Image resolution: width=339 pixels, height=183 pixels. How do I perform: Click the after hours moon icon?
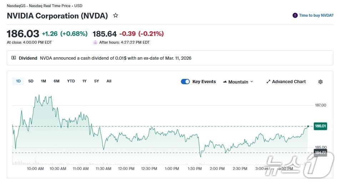pyautogui.click(x=95, y=42)
